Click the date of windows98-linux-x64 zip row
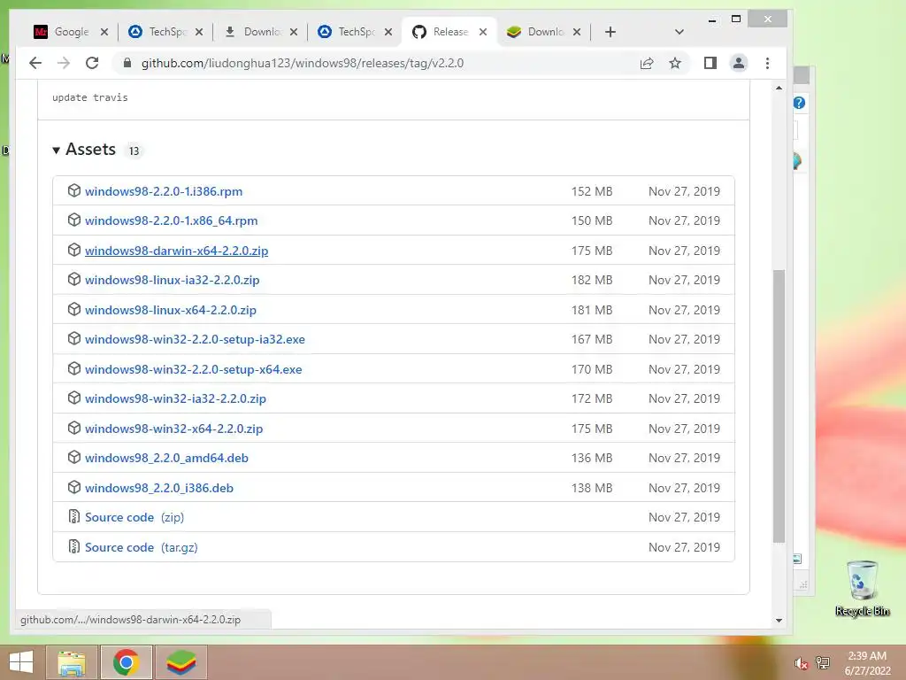Screen dimensions: 906x680 [x=684, y=310]
